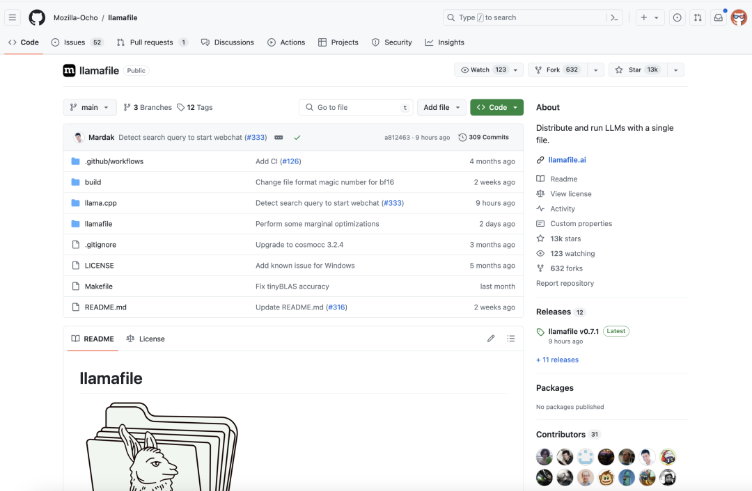The image size is (752, 491).
Task: Open the notifications inbox
Action: tap(719, 17)
